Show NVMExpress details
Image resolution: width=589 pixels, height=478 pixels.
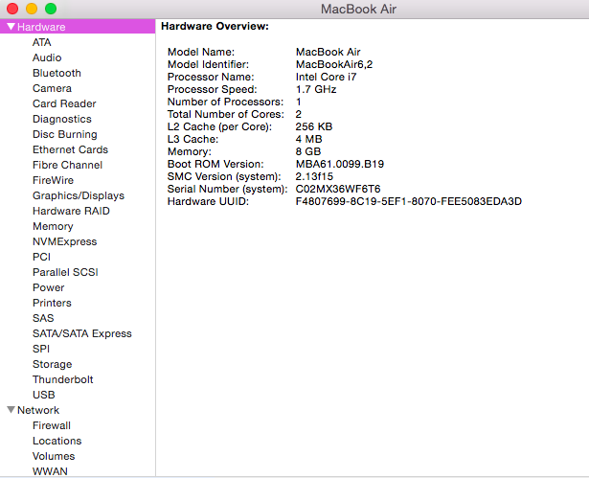[64, 241]
